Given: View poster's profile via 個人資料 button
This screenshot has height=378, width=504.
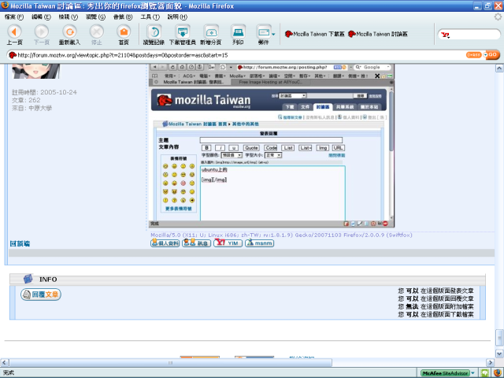Looking at the screenshot, I should (x=165, y=244).
